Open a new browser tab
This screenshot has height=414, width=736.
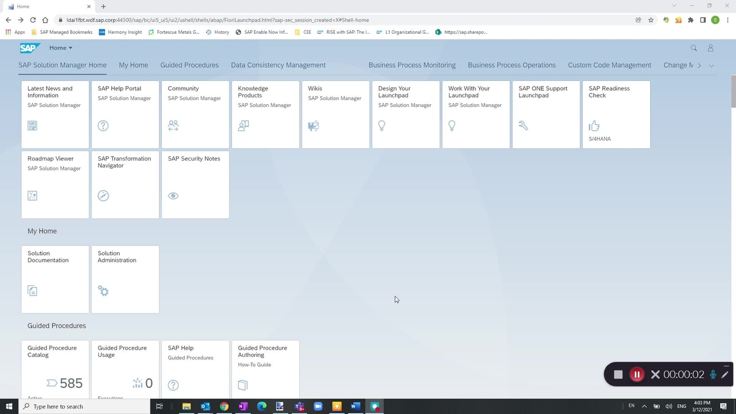click(x=103, y=6)
